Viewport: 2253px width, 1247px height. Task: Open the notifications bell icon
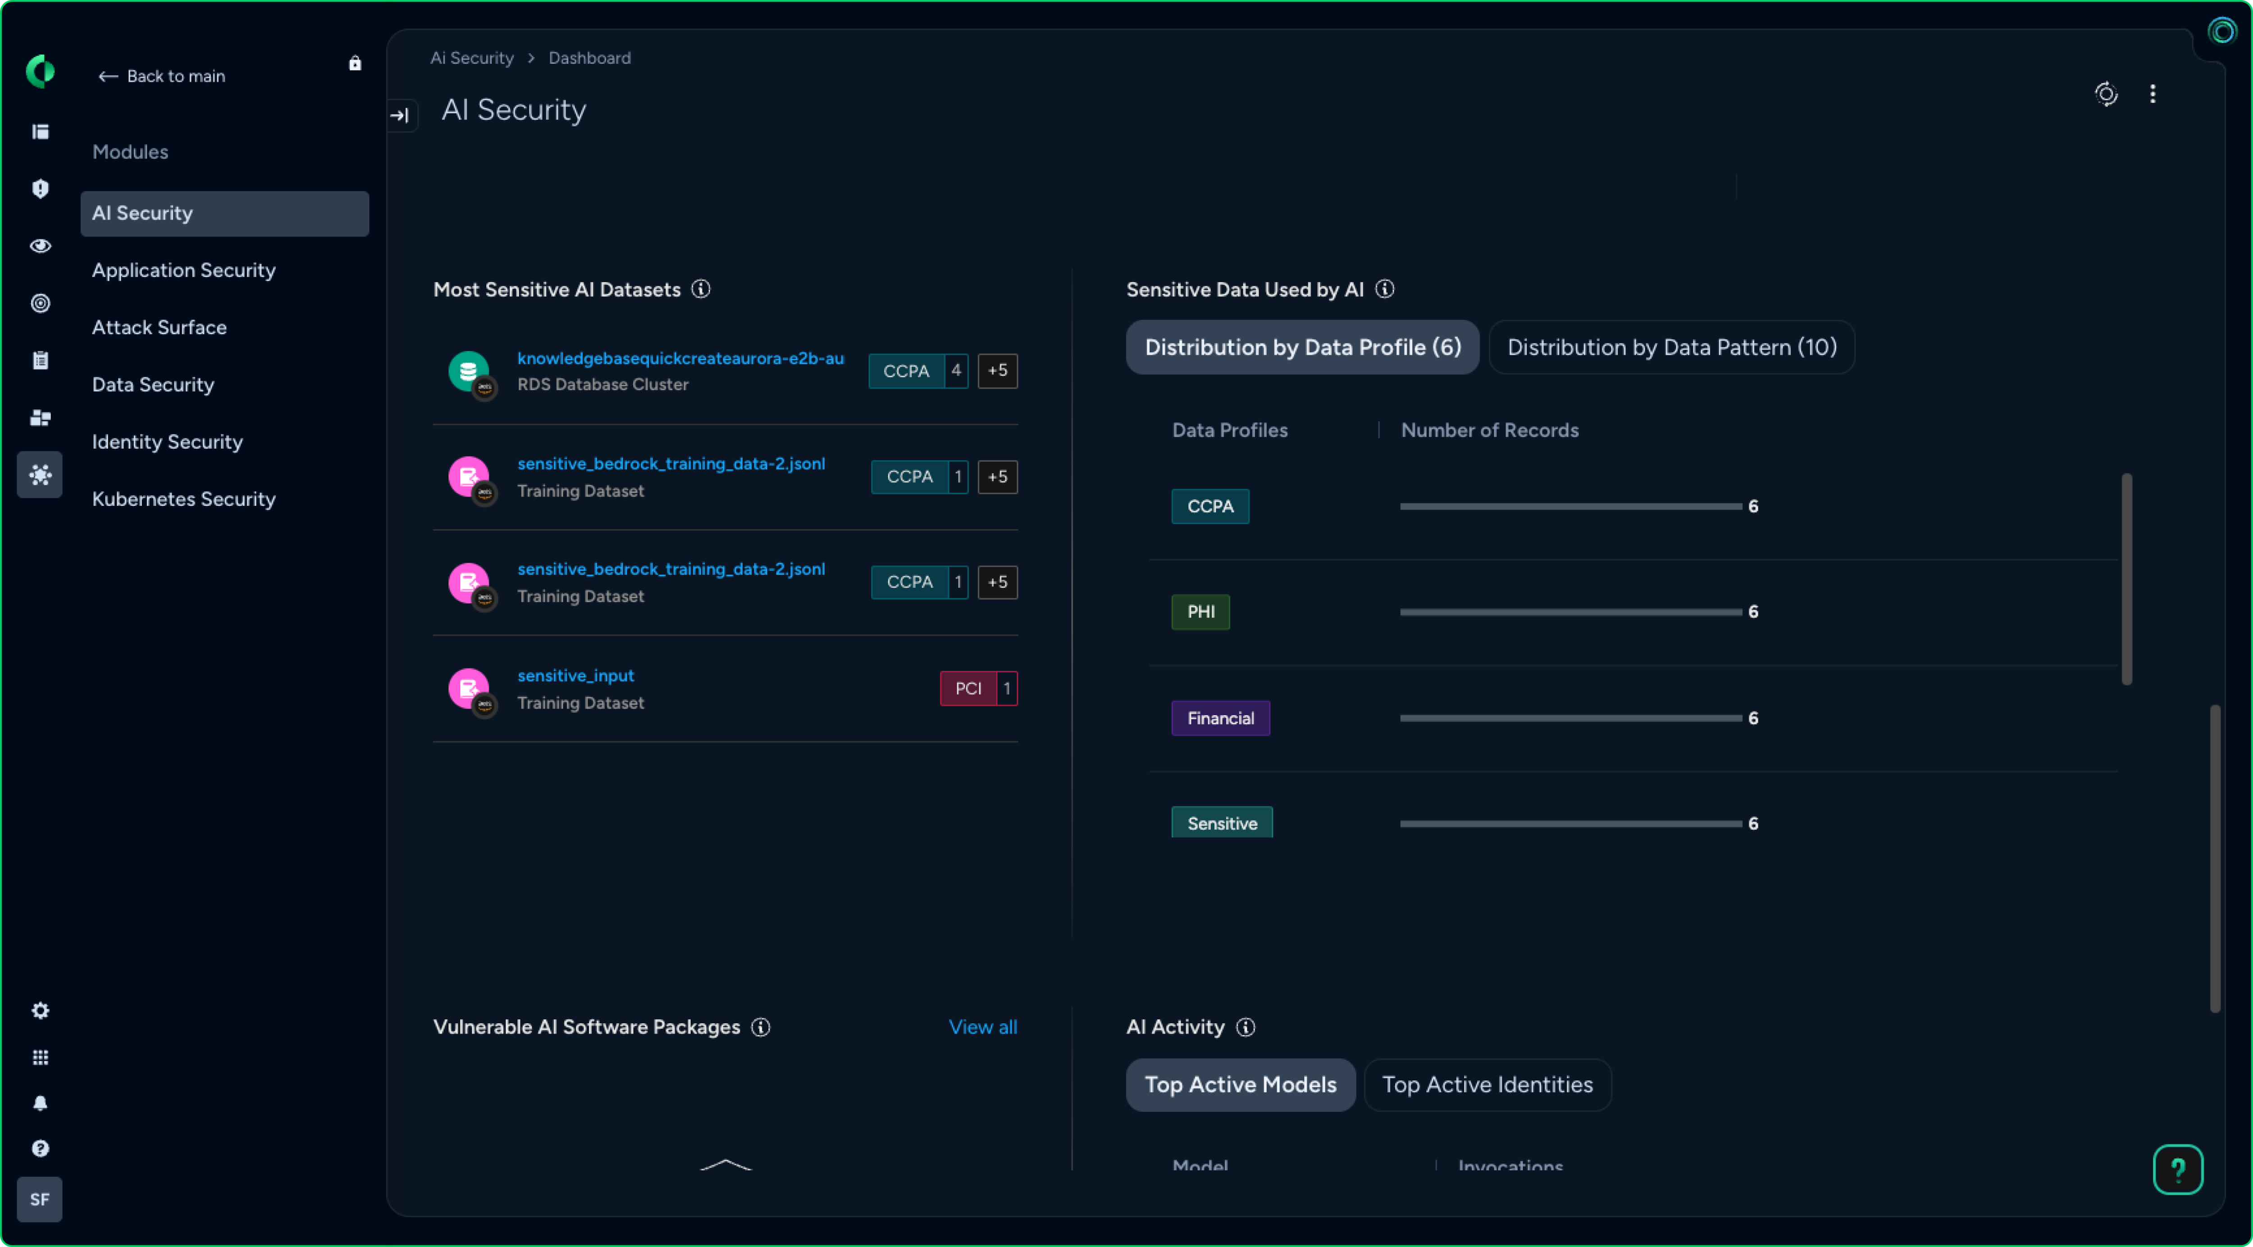click(40, 1104)
